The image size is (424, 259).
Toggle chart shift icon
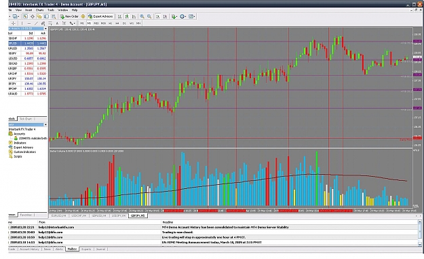[166, 16]
